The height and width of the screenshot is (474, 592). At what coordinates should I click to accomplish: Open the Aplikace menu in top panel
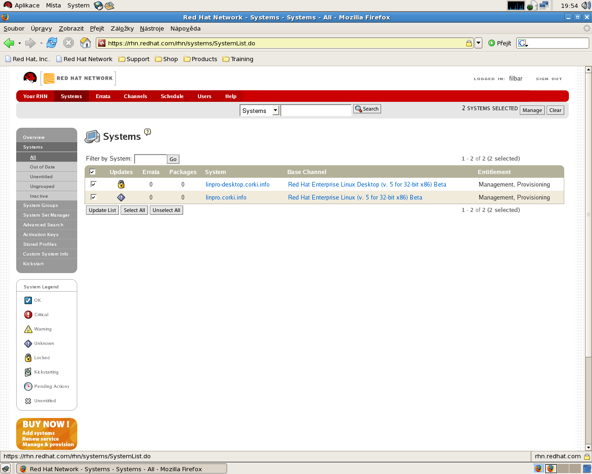pyautogui.click(x=22, y=6)
